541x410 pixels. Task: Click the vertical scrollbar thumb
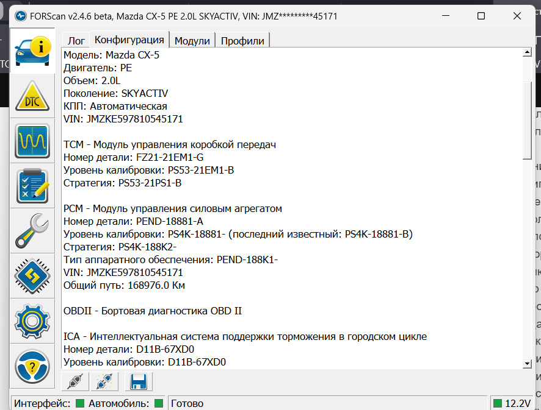pos(527,121)
